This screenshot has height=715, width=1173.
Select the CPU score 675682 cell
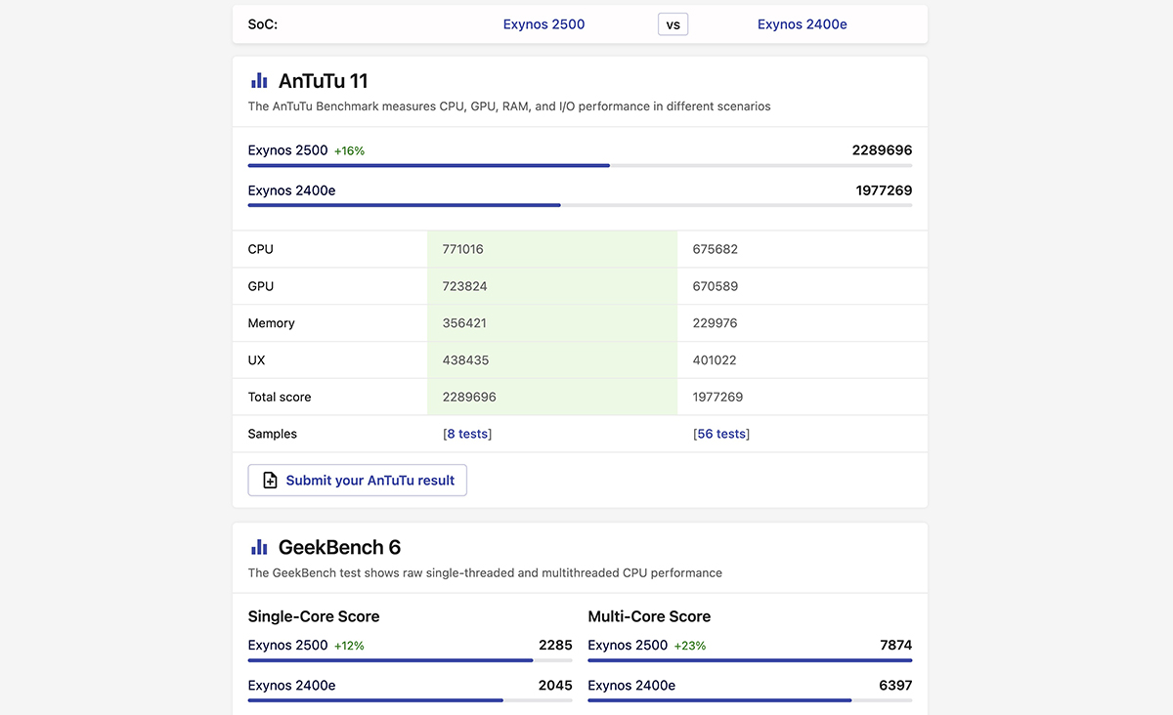coord(803,249)
